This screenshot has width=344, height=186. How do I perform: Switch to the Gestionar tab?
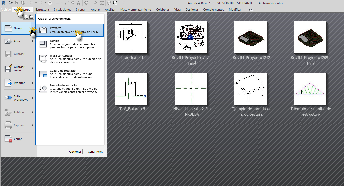click(192, 10)
